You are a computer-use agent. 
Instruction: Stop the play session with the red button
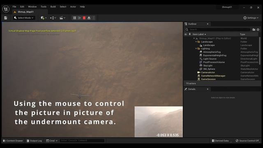pyautogui.click(x=84, y=18)
